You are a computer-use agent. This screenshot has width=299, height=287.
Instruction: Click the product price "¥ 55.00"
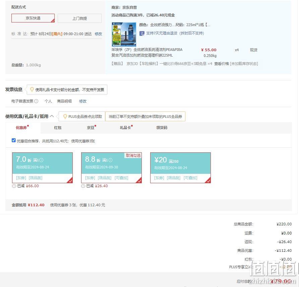coord(208,50)
